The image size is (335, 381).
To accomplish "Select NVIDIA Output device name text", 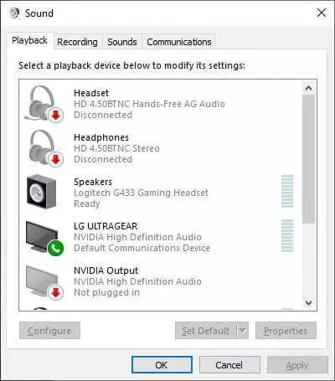I will [106, 270].
